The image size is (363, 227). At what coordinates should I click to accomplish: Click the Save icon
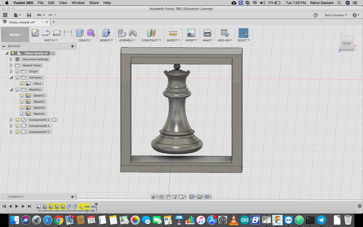[x=29, y=15]
